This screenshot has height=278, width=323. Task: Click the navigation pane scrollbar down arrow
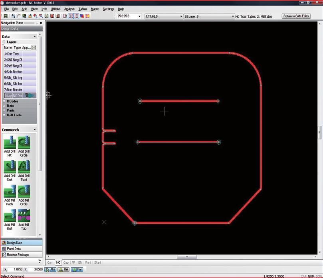[40, 235]
